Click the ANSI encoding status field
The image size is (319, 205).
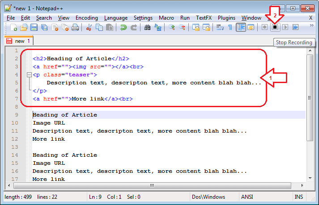[x=247, y=197]
